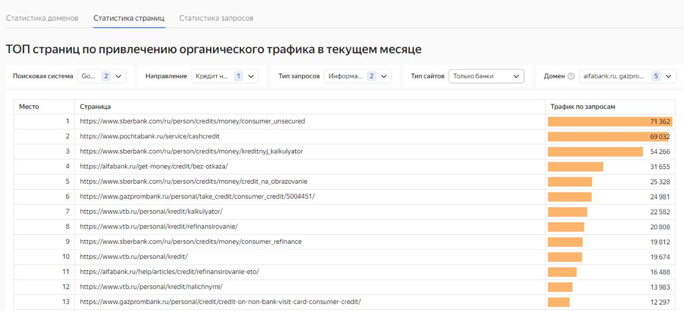Screen dimensions: 684x311
Task: Click the traffic value 19 812
Action: coord(660,242)
